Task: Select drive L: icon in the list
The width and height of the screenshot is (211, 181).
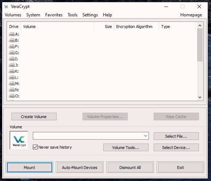Action: [12, 77]
